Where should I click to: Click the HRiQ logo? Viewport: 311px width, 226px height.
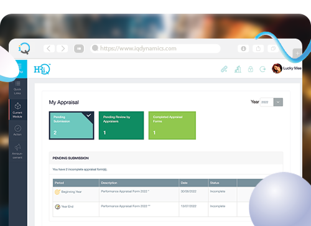pyautogui.click(x=42, y=69)
